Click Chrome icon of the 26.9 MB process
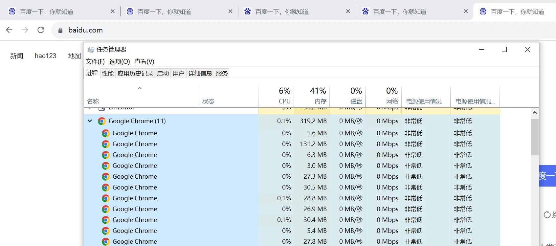 coord(105,209)
